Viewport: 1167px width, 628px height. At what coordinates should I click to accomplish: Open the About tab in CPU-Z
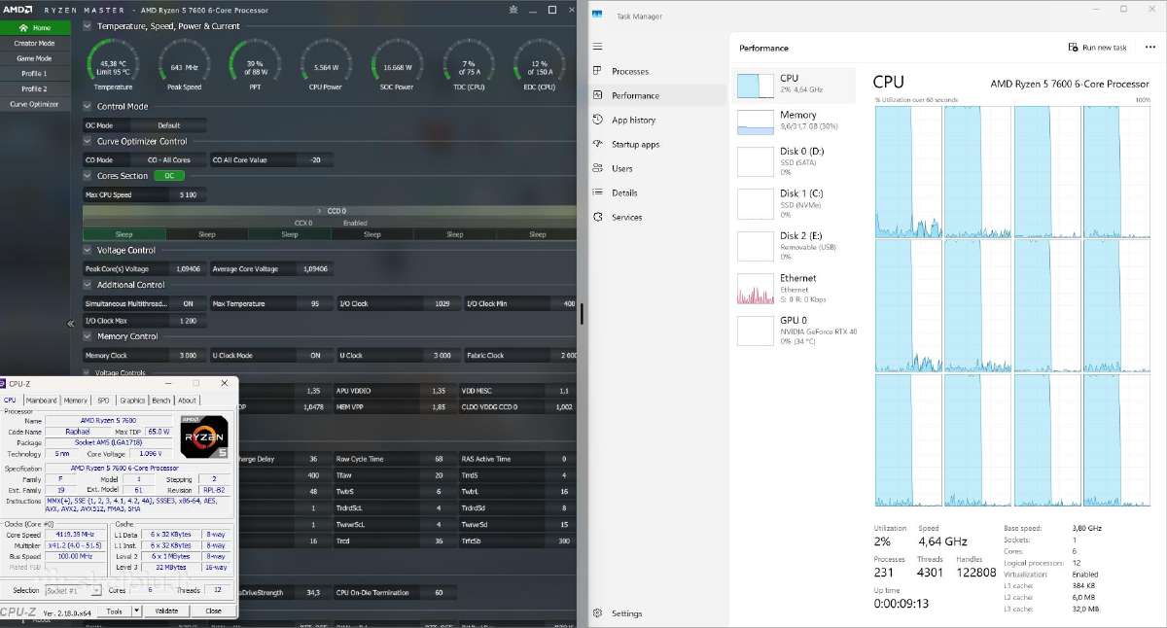tap(187, 400)
